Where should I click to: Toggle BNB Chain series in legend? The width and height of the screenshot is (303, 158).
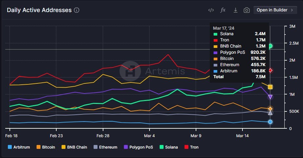pos(74,147)
